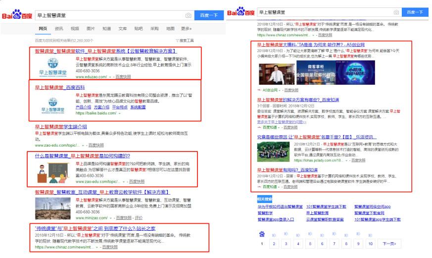This screenshot has height=258, width=432.
Task: Switch to the 图片 tab
Action: coord(91,28)
